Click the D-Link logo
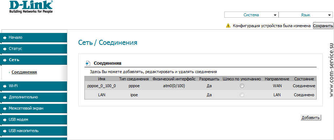This screenshot has width=334, height=140. point(32,7)
